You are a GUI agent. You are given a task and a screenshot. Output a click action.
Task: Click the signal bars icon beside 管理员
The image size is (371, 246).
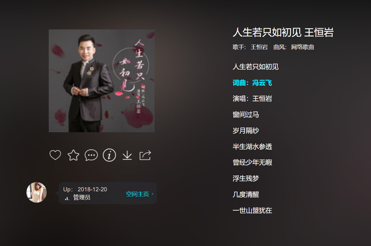(67, 198)
